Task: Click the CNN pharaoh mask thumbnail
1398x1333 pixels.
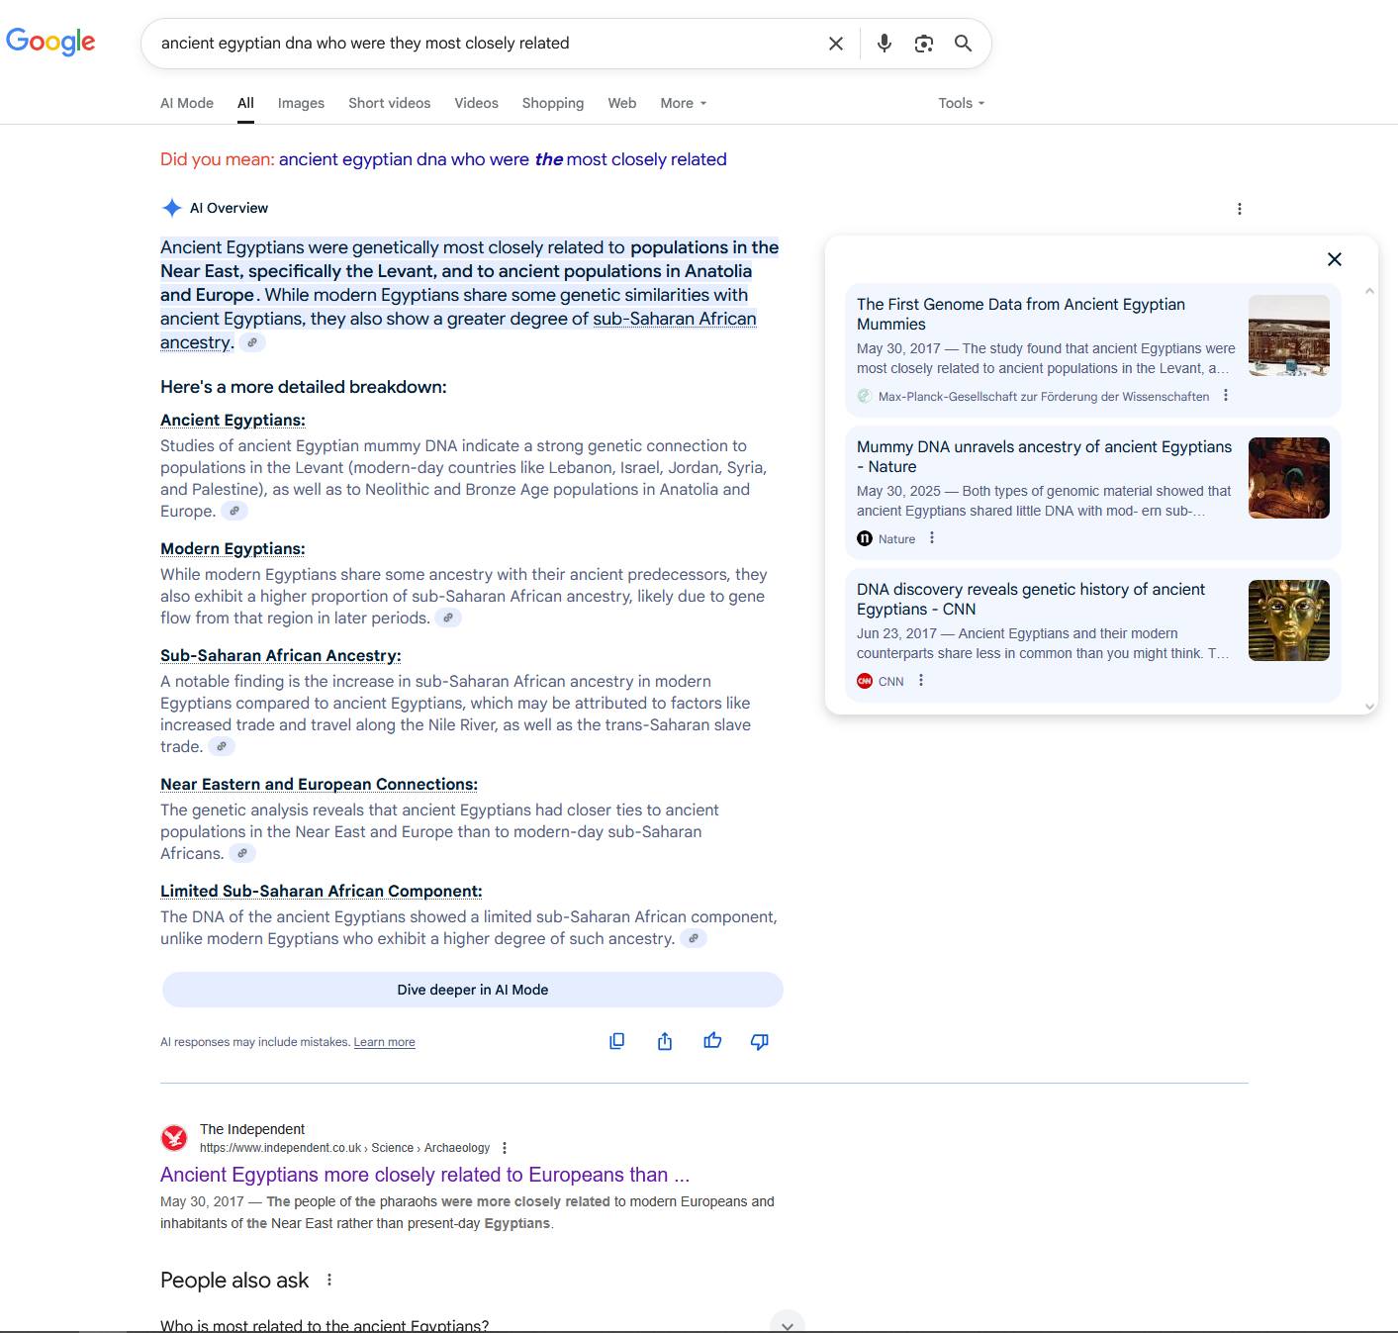Action: pos(1289,620)
